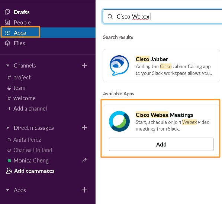Add a channel via Channels plus icon
The width and height of the screenshot is (222, 204).
pos(84,65)
